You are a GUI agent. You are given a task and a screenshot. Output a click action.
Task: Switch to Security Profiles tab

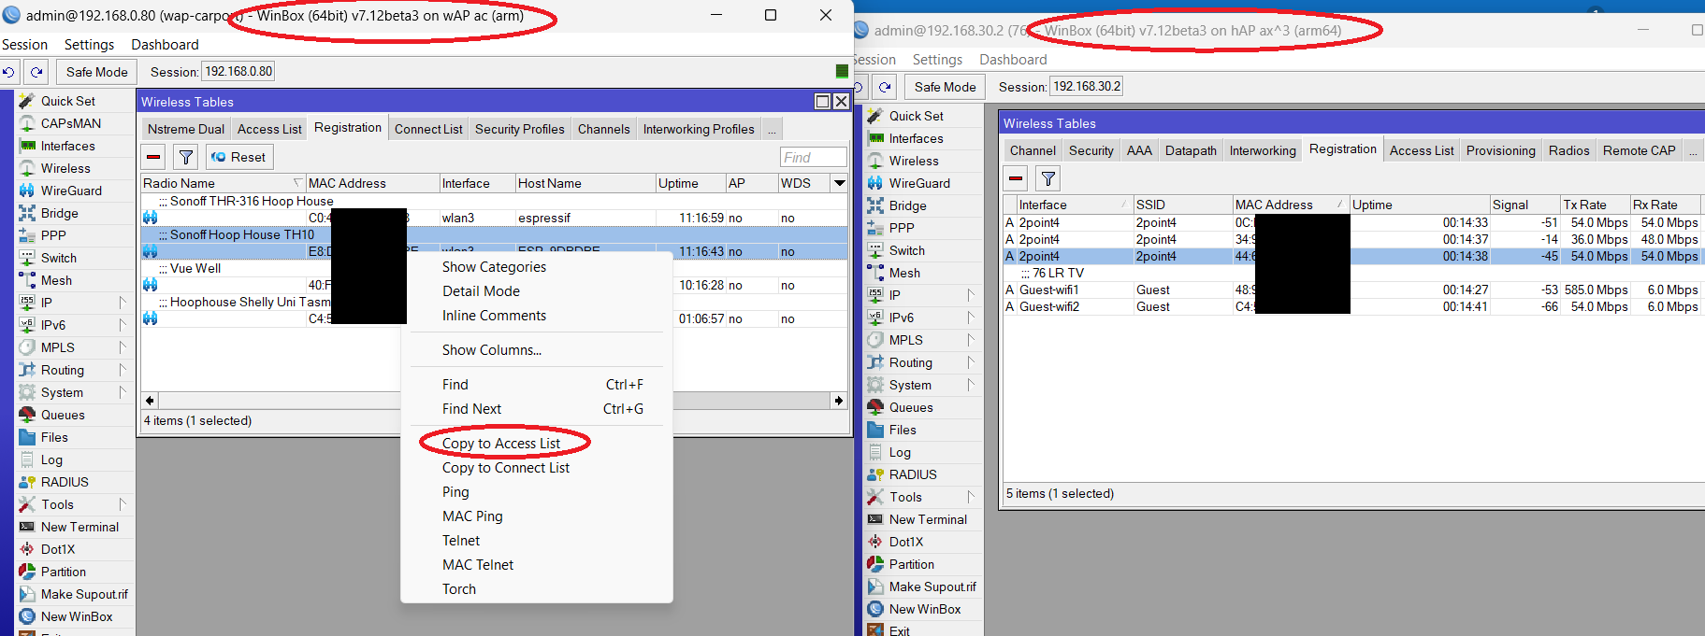coord(519,130)
